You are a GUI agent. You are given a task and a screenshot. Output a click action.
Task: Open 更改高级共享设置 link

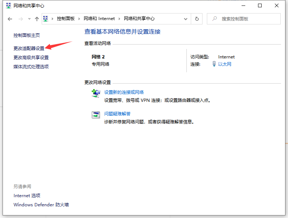point(31,57)
